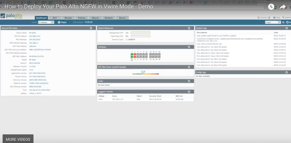
Task: Open the Monitor tab
Action: point(68,18)
